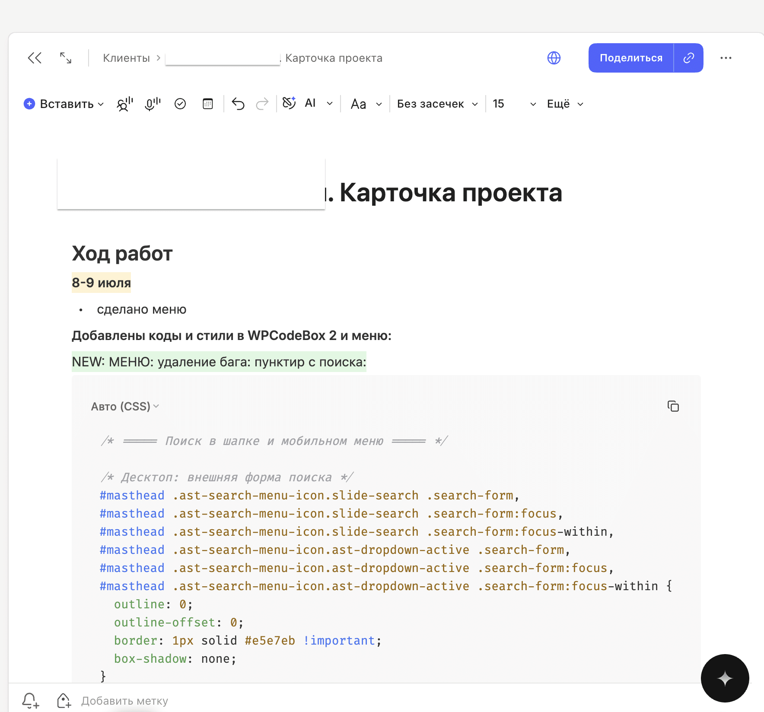
Task: Expand the note to full screen
Action: click(x=66, y=58)
